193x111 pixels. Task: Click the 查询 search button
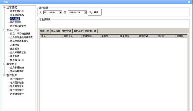(x=95, y=12)
